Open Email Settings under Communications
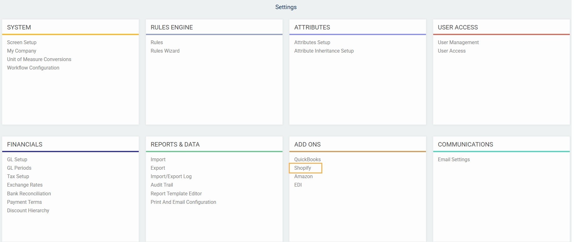Image resolution: width=576 pixels, height=242 pixels. [x=454, y=159]
